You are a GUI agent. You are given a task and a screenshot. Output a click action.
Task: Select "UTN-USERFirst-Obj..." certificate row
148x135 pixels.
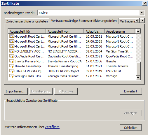coord(72,71)
